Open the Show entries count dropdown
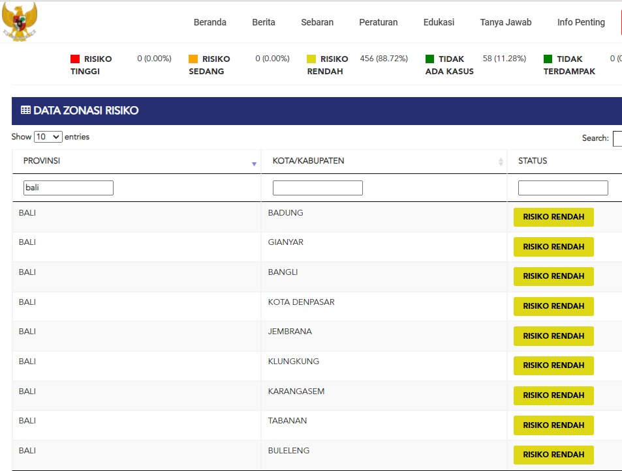 (48, 137)
